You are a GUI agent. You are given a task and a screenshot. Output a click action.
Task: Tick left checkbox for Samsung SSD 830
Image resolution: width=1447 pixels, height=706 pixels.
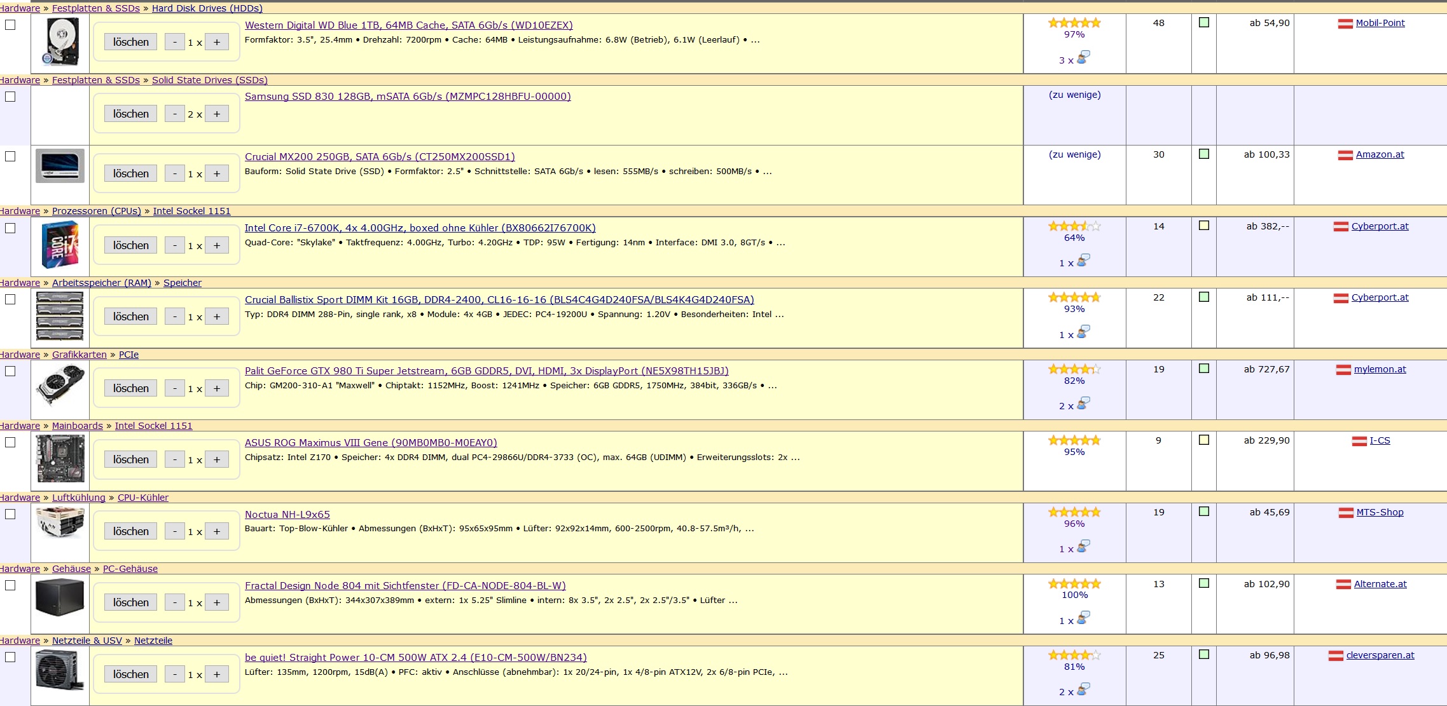pyautogui.click(x=10, y=97)
